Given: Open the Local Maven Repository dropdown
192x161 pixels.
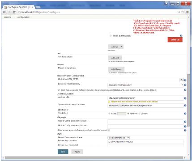Looking at the screenshot, I should [x=145, y=85].
